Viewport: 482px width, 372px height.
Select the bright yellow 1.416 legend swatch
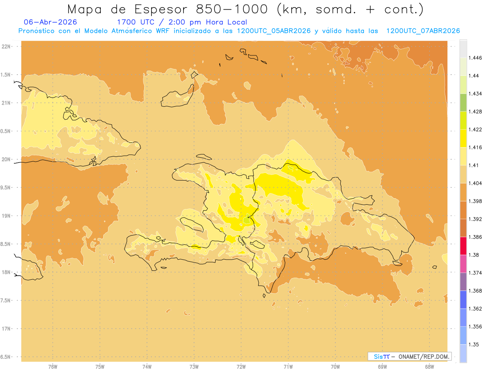pyautogui.click(x=463, y=138)
